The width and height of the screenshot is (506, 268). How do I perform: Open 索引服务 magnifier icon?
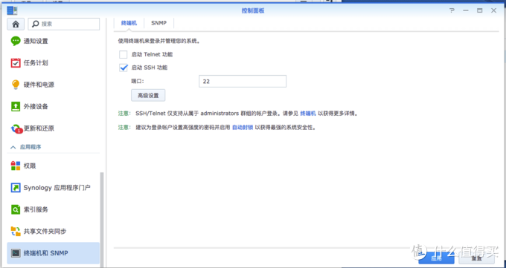pos(16,209)
